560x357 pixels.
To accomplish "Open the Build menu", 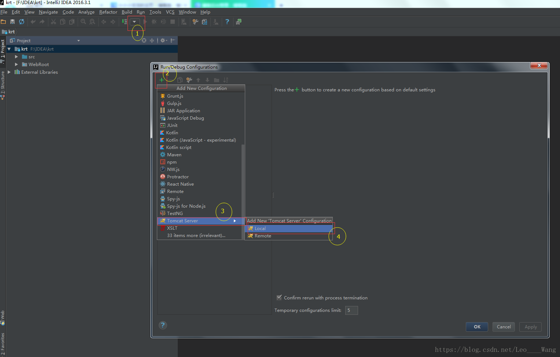I will 127,12.
